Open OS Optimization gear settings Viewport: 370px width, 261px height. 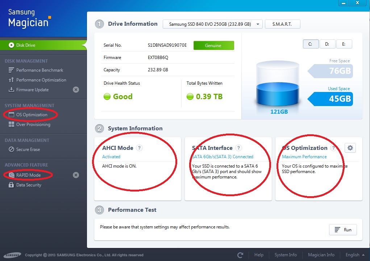350,148
